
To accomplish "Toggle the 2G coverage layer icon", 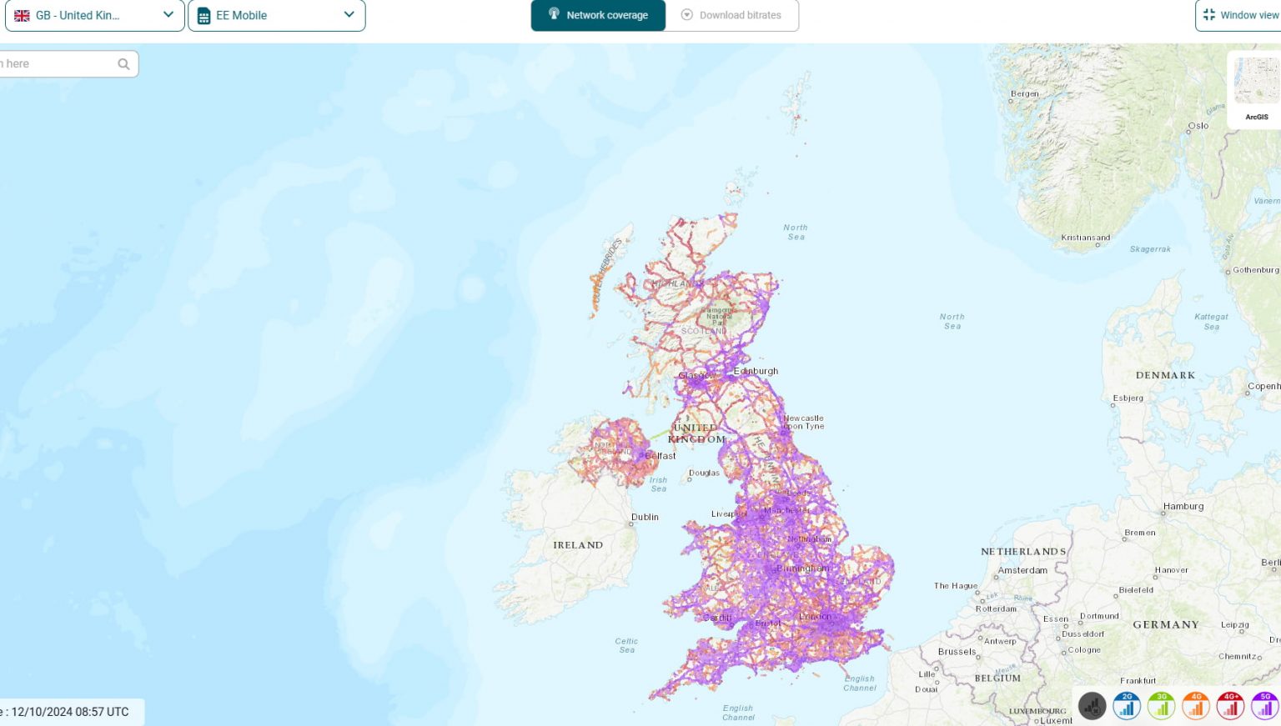I will 1127,705.
